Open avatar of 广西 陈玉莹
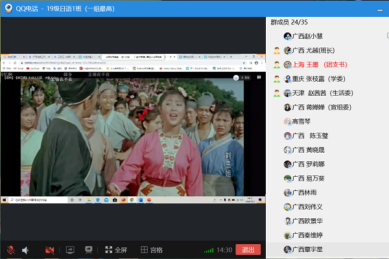The image size is (389, 259). [287, 136]
